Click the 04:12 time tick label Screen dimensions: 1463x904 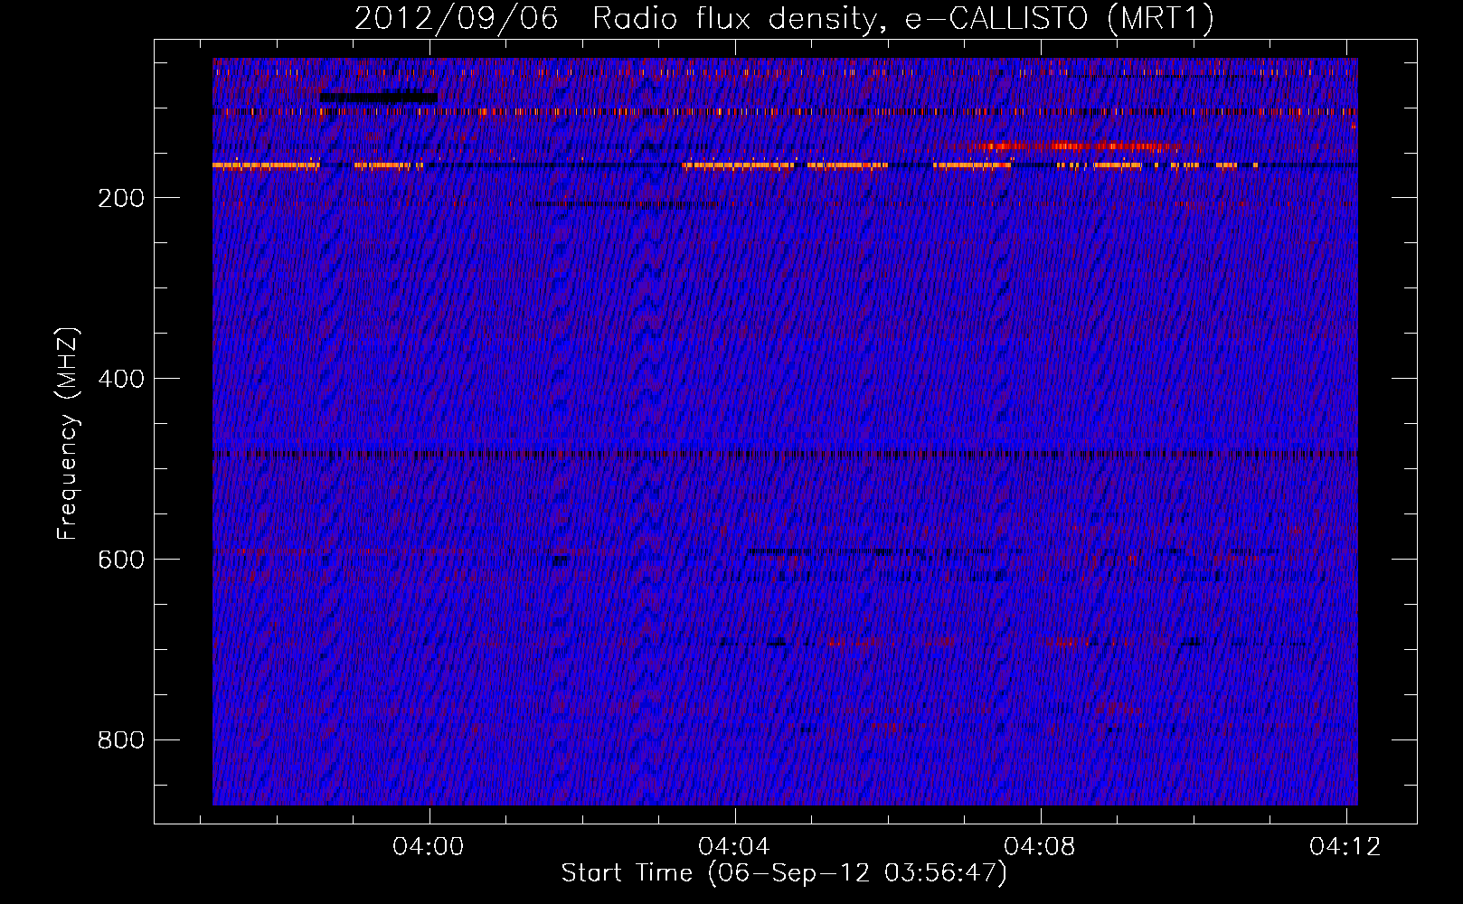(1345, 846)
